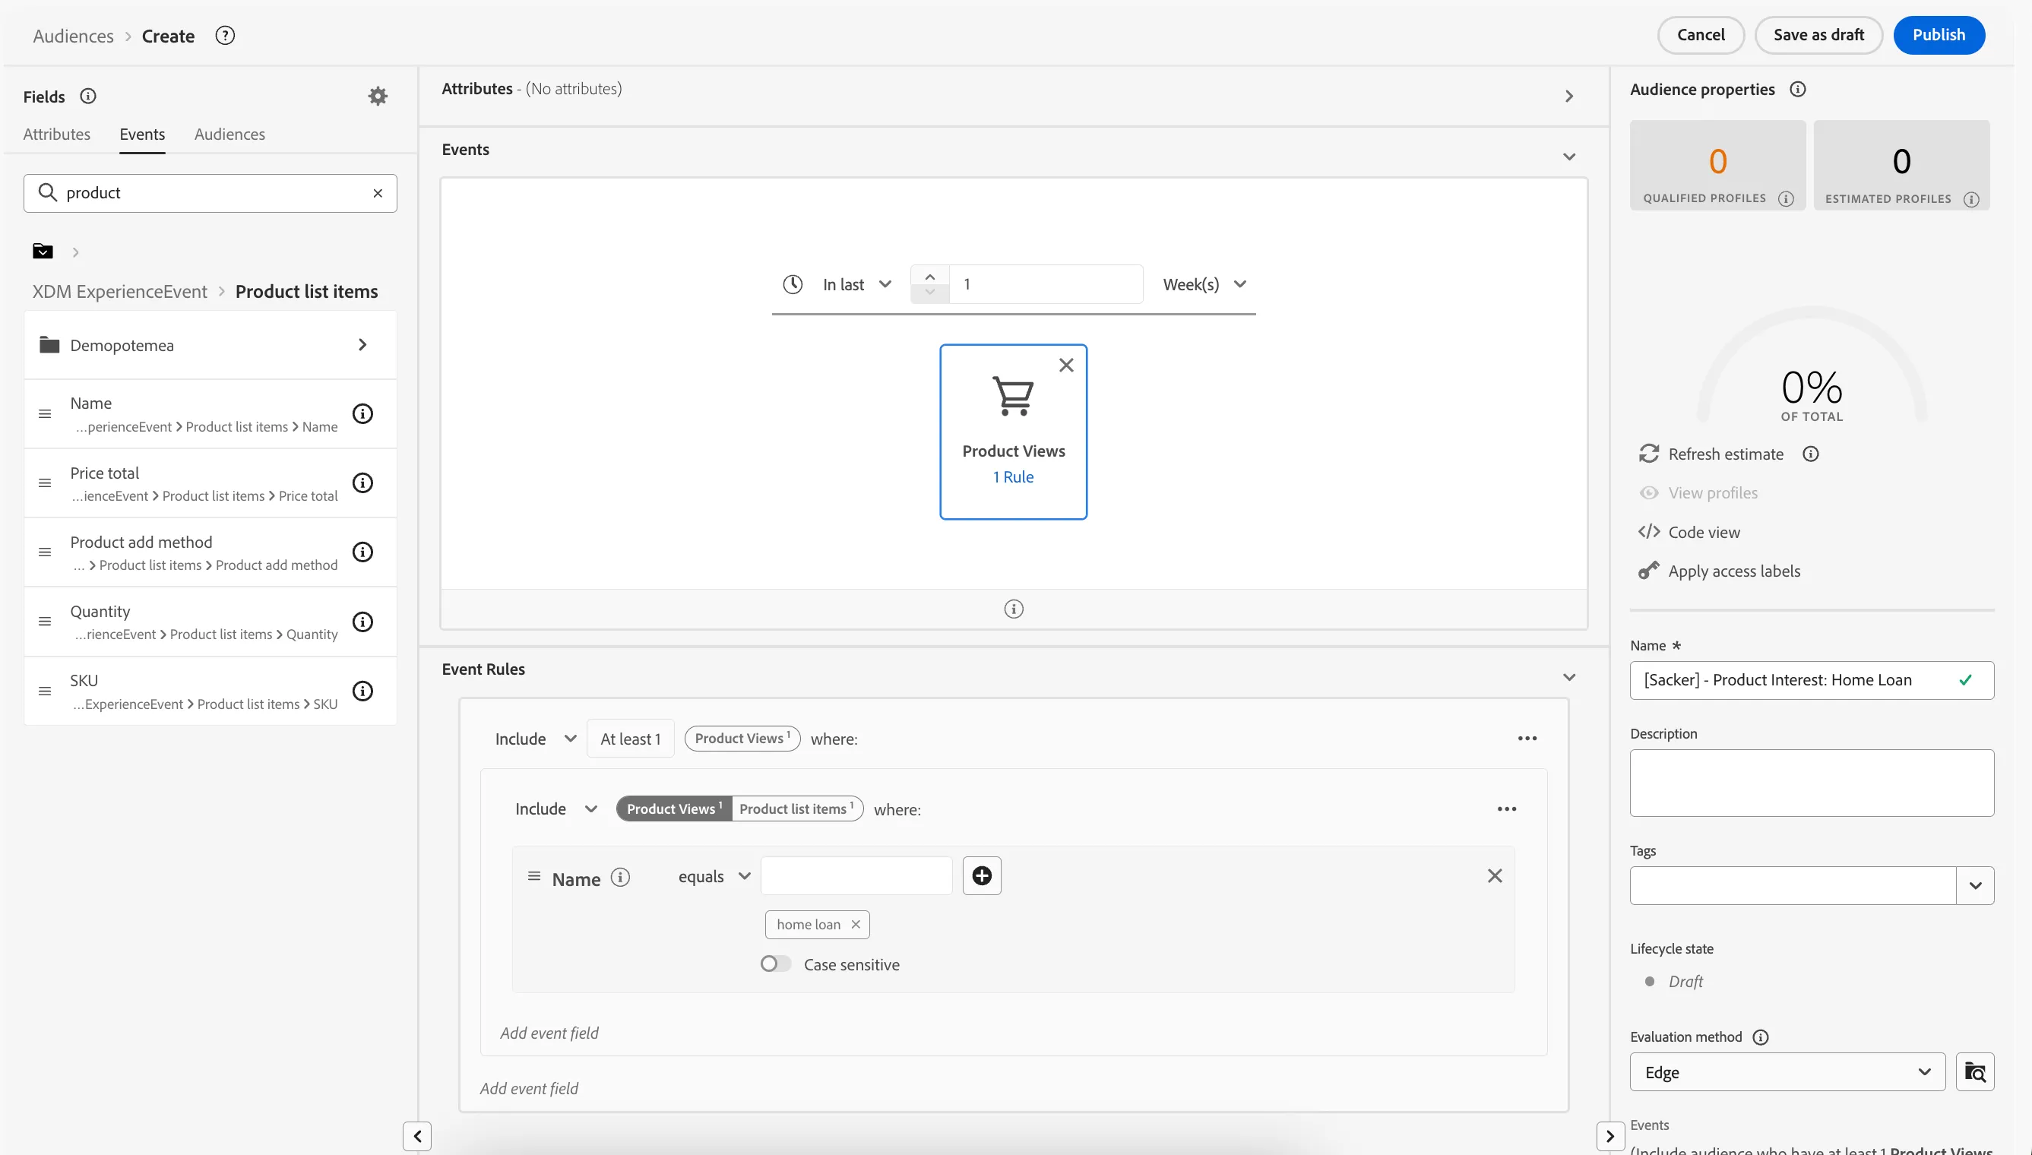Open options menu for Product Views rule

1527,739
